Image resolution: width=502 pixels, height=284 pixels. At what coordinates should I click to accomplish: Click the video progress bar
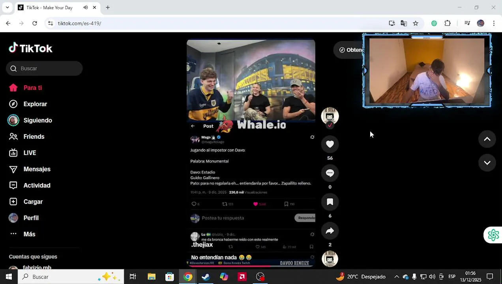tap(251, 266)
